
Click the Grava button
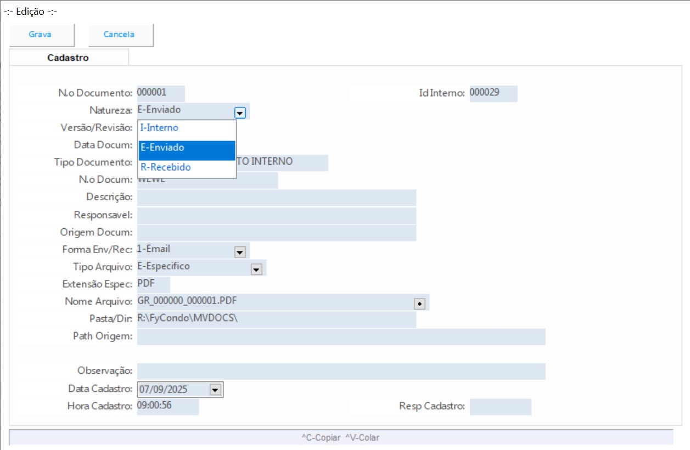pos(41,35)
